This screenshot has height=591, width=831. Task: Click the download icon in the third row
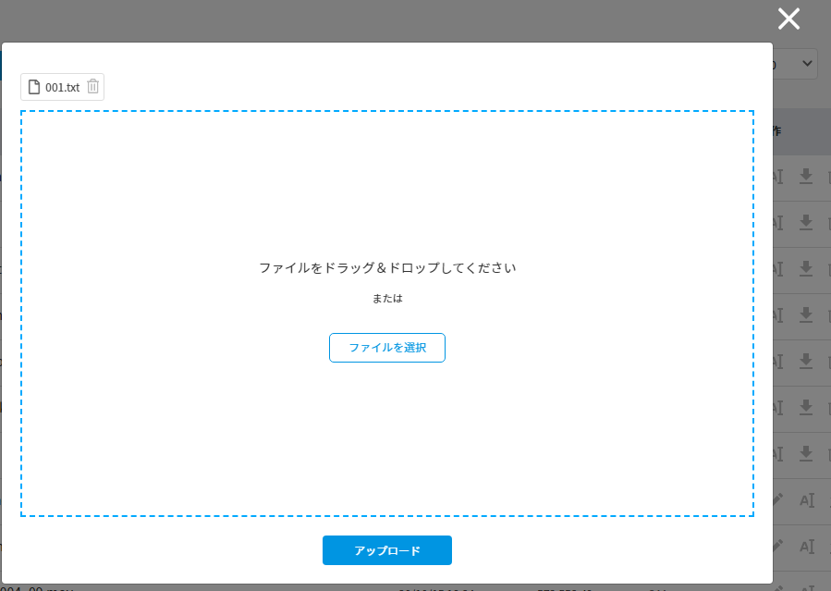[806, 268]
